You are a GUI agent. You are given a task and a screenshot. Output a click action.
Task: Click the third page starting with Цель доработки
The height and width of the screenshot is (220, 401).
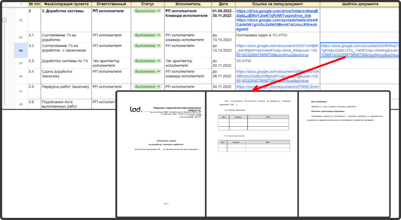[x=344, y=154]
